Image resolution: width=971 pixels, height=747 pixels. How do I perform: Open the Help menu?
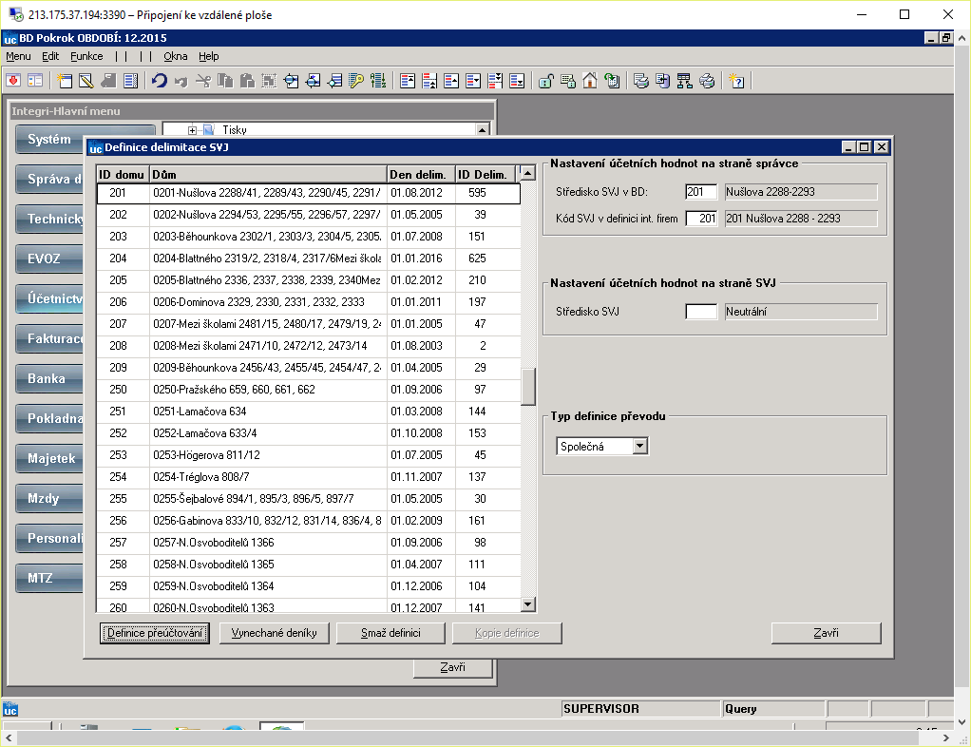pyautogui.click(x=209, y=56)
